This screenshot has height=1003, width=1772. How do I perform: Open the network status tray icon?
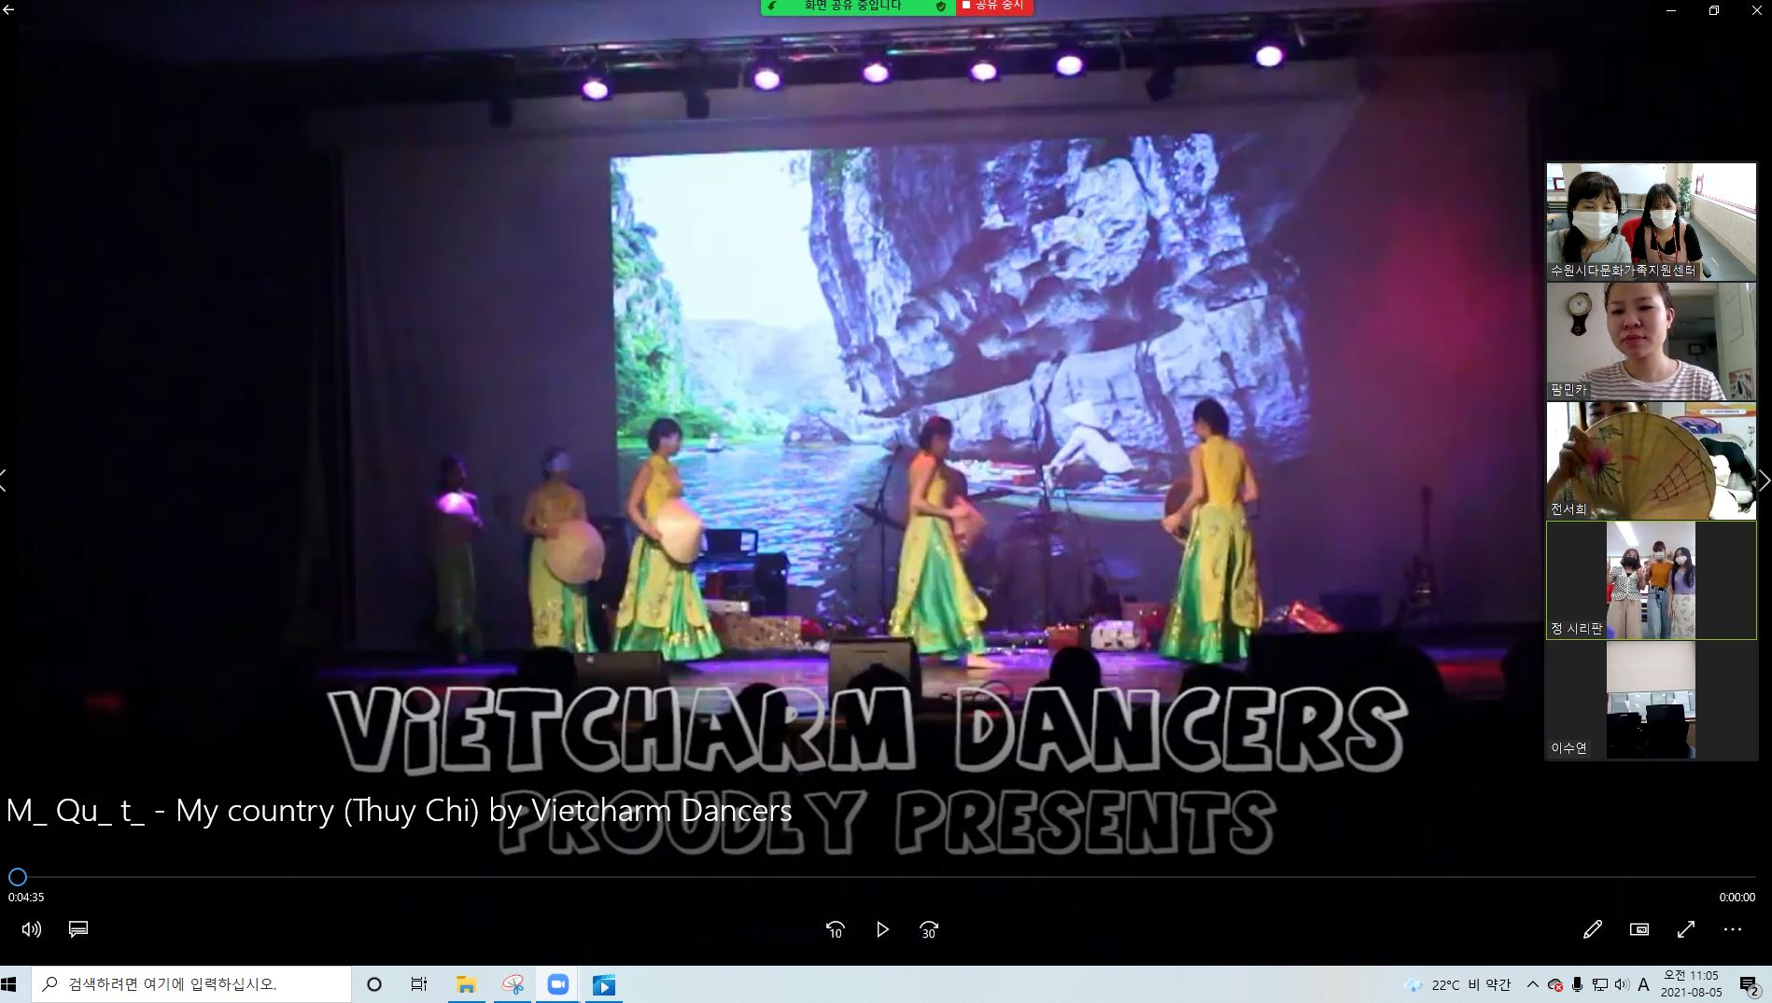click(1600, 984)
